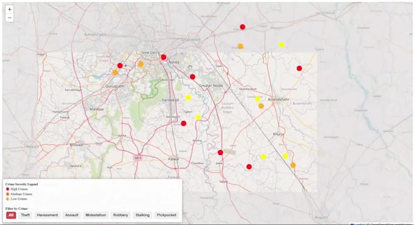This screenshot has height=225, width=414.
Task: Zoom out with the minus map control
Action: 10,18
